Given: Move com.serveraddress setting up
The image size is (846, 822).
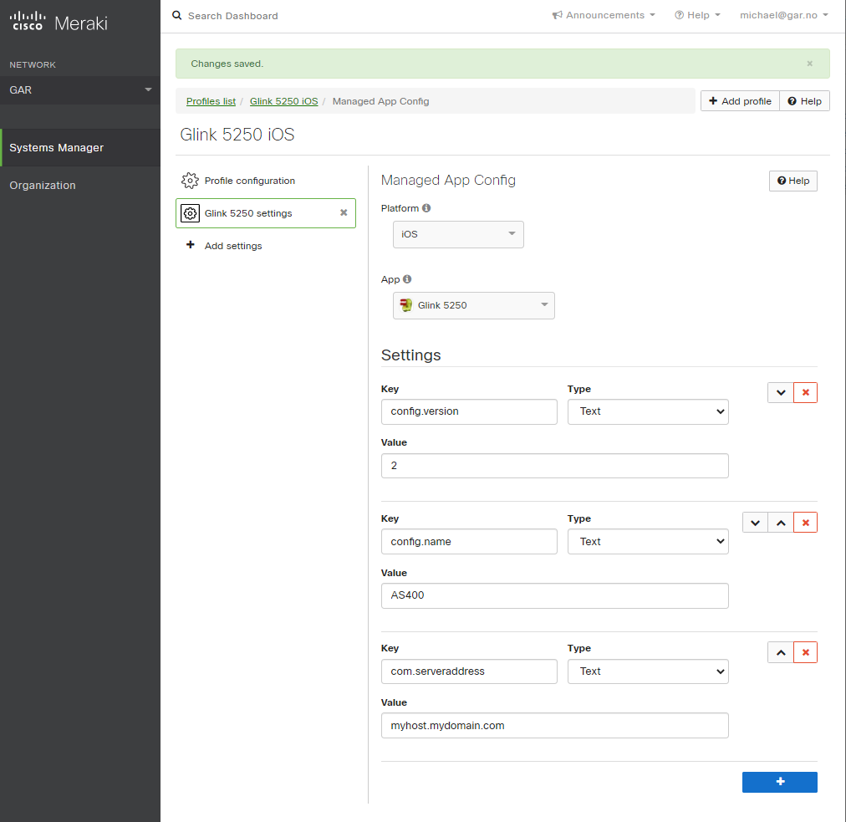Looking at the screenshot, I should [x=780, y=652].
